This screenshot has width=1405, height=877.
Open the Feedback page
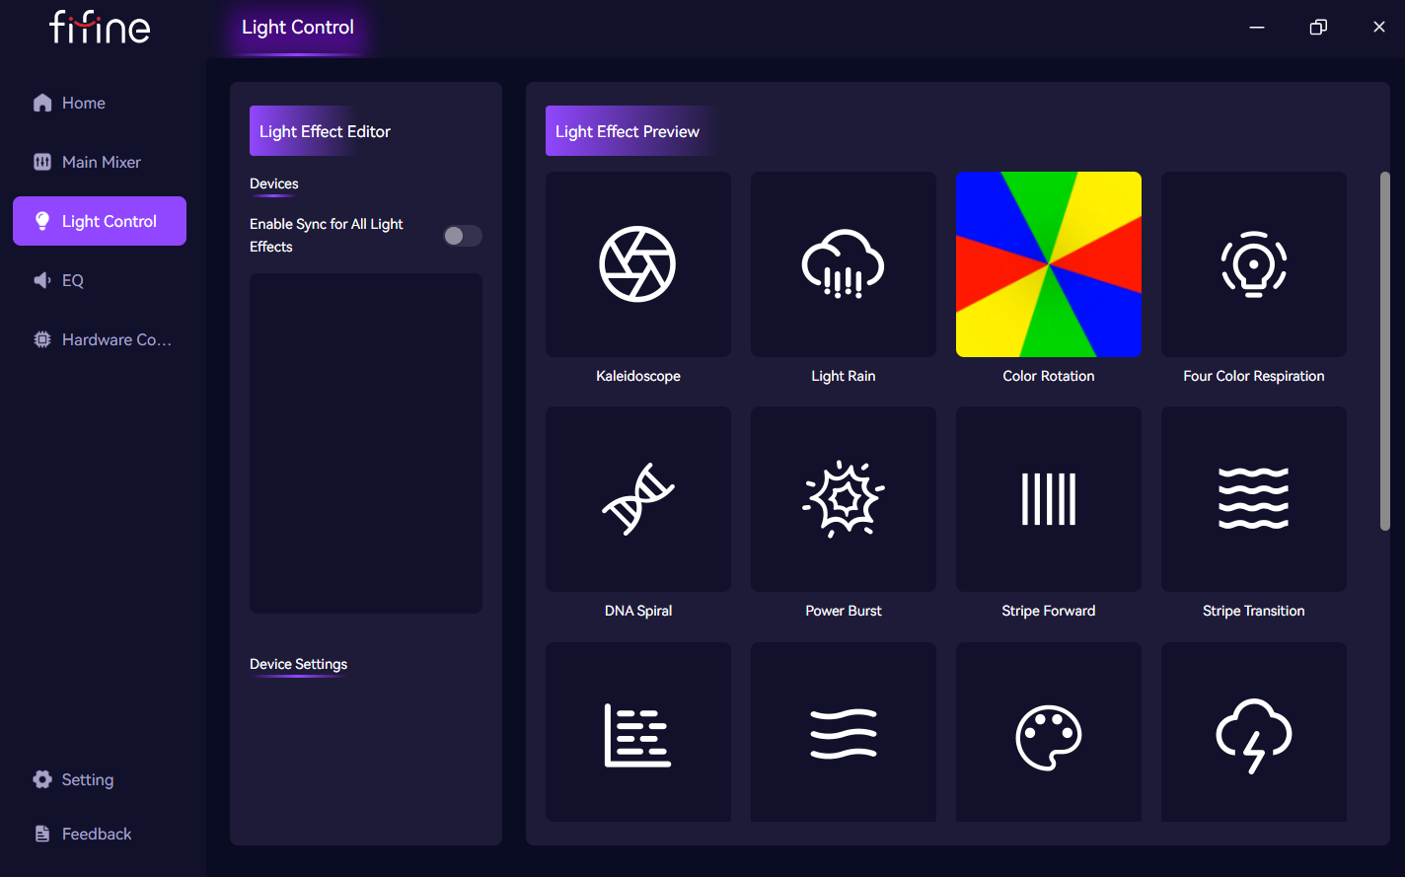point(100,834)
